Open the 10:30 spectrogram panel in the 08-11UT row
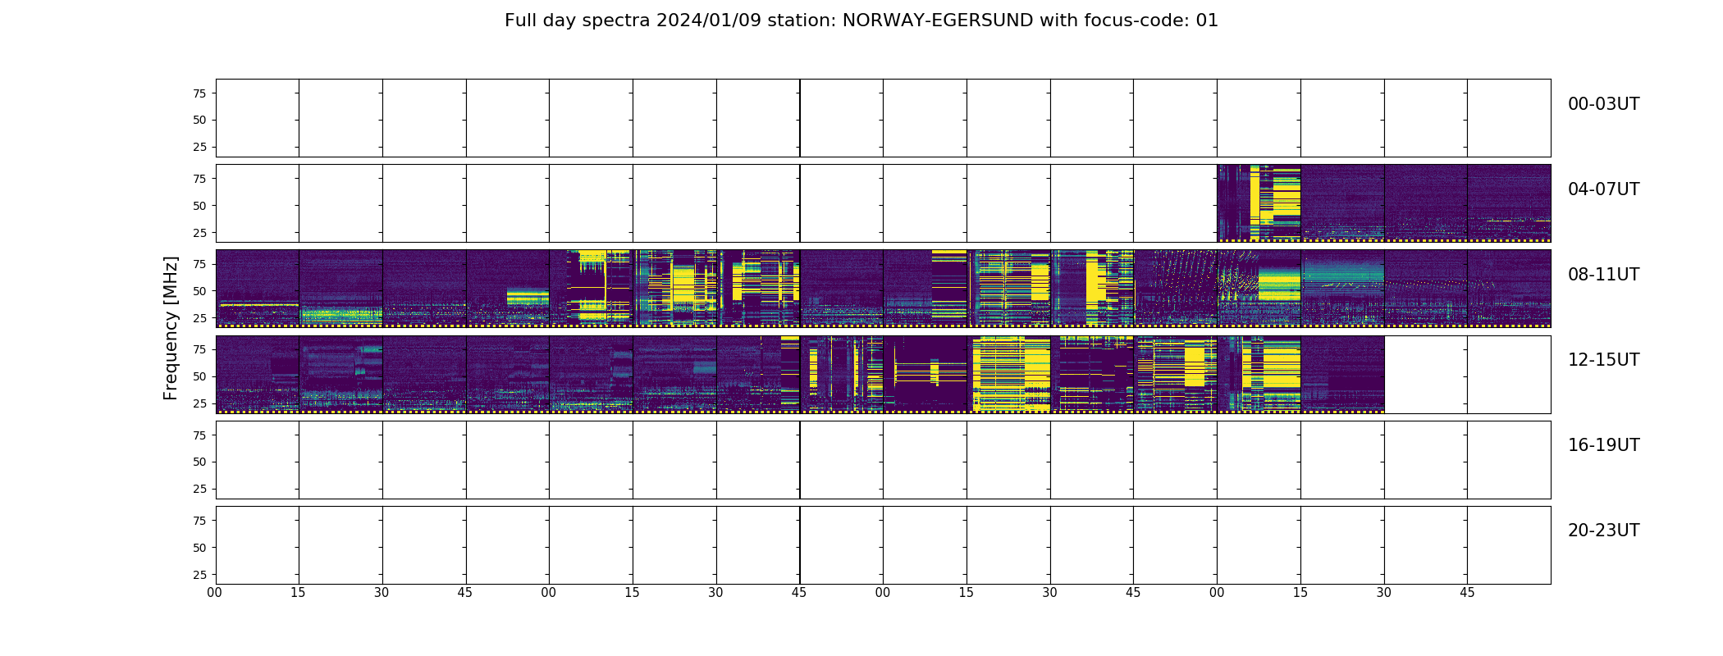 (1092, 289)
